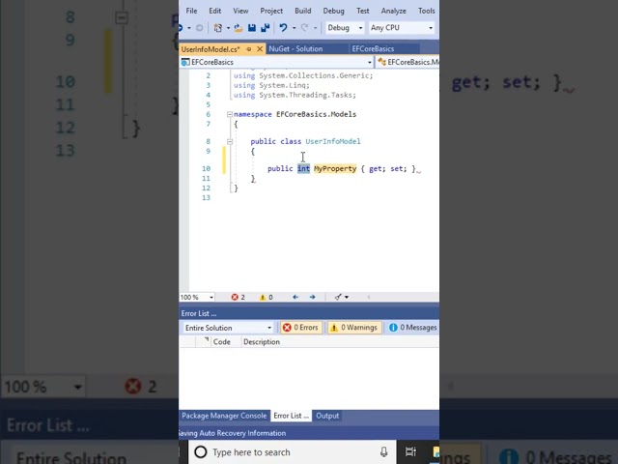Open Task View from the taskbar
This screenshot has height=464, width=618.
(x=410, y=452)
